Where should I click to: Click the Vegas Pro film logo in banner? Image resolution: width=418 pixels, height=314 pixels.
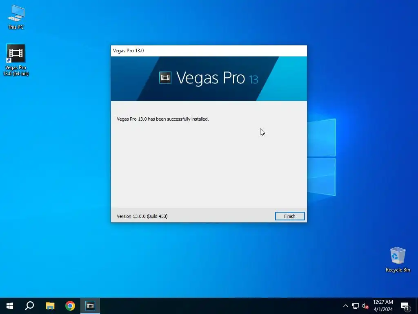(x=165, y=78)
